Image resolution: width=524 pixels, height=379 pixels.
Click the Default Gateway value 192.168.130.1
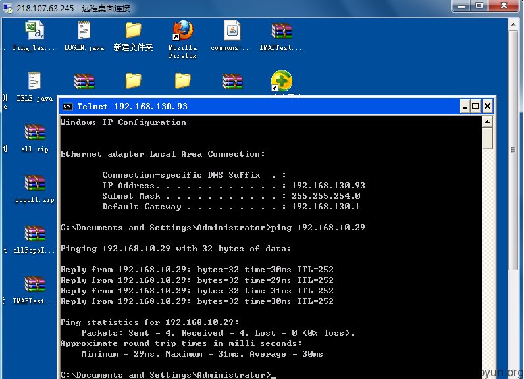pos(325,207)
